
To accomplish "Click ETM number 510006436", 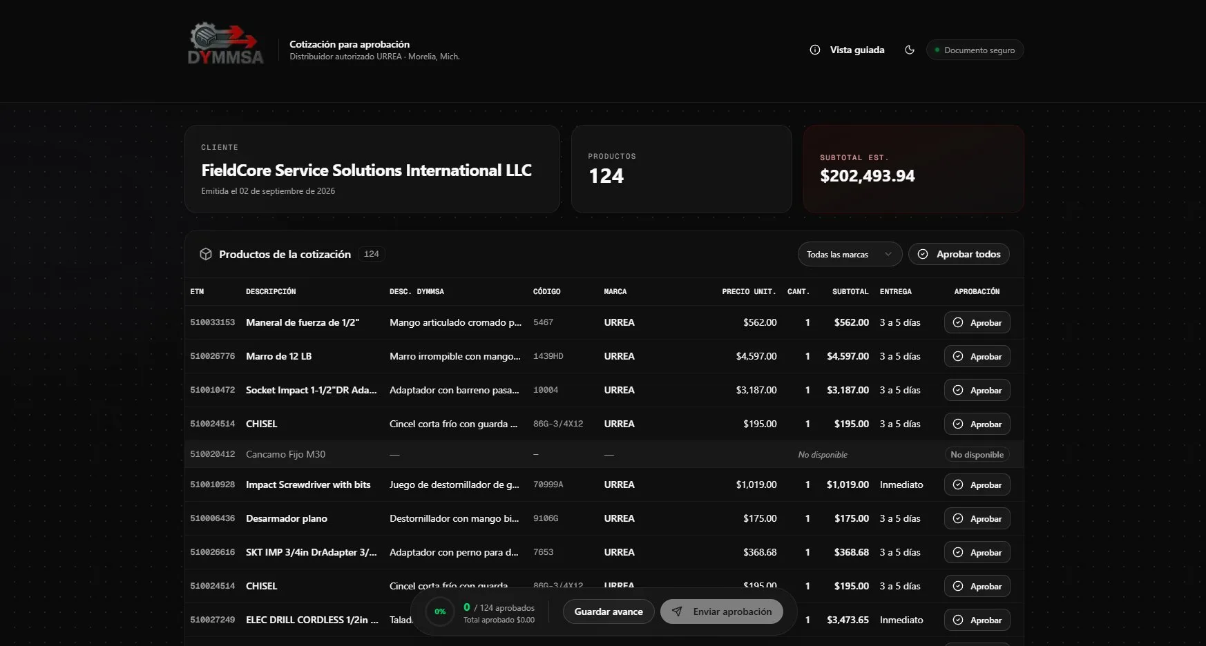I will coord(212,518).
